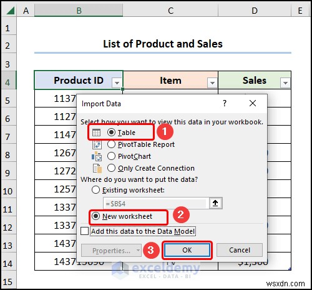Click the Product ID cell in row 10
The width and height of the screenshot is (312, 290).
tap(56, 189)
